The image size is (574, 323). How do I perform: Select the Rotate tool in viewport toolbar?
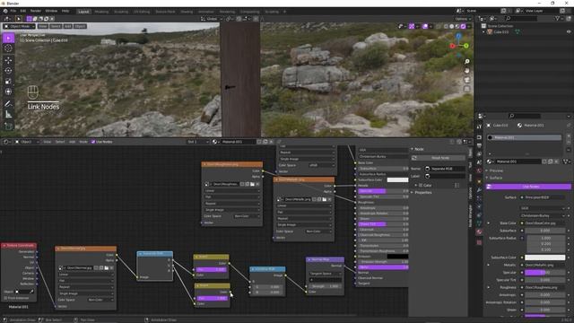coord(8,71)
